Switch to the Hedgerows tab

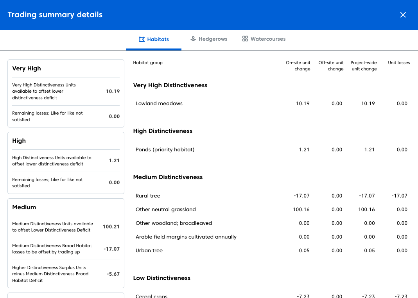213,39
